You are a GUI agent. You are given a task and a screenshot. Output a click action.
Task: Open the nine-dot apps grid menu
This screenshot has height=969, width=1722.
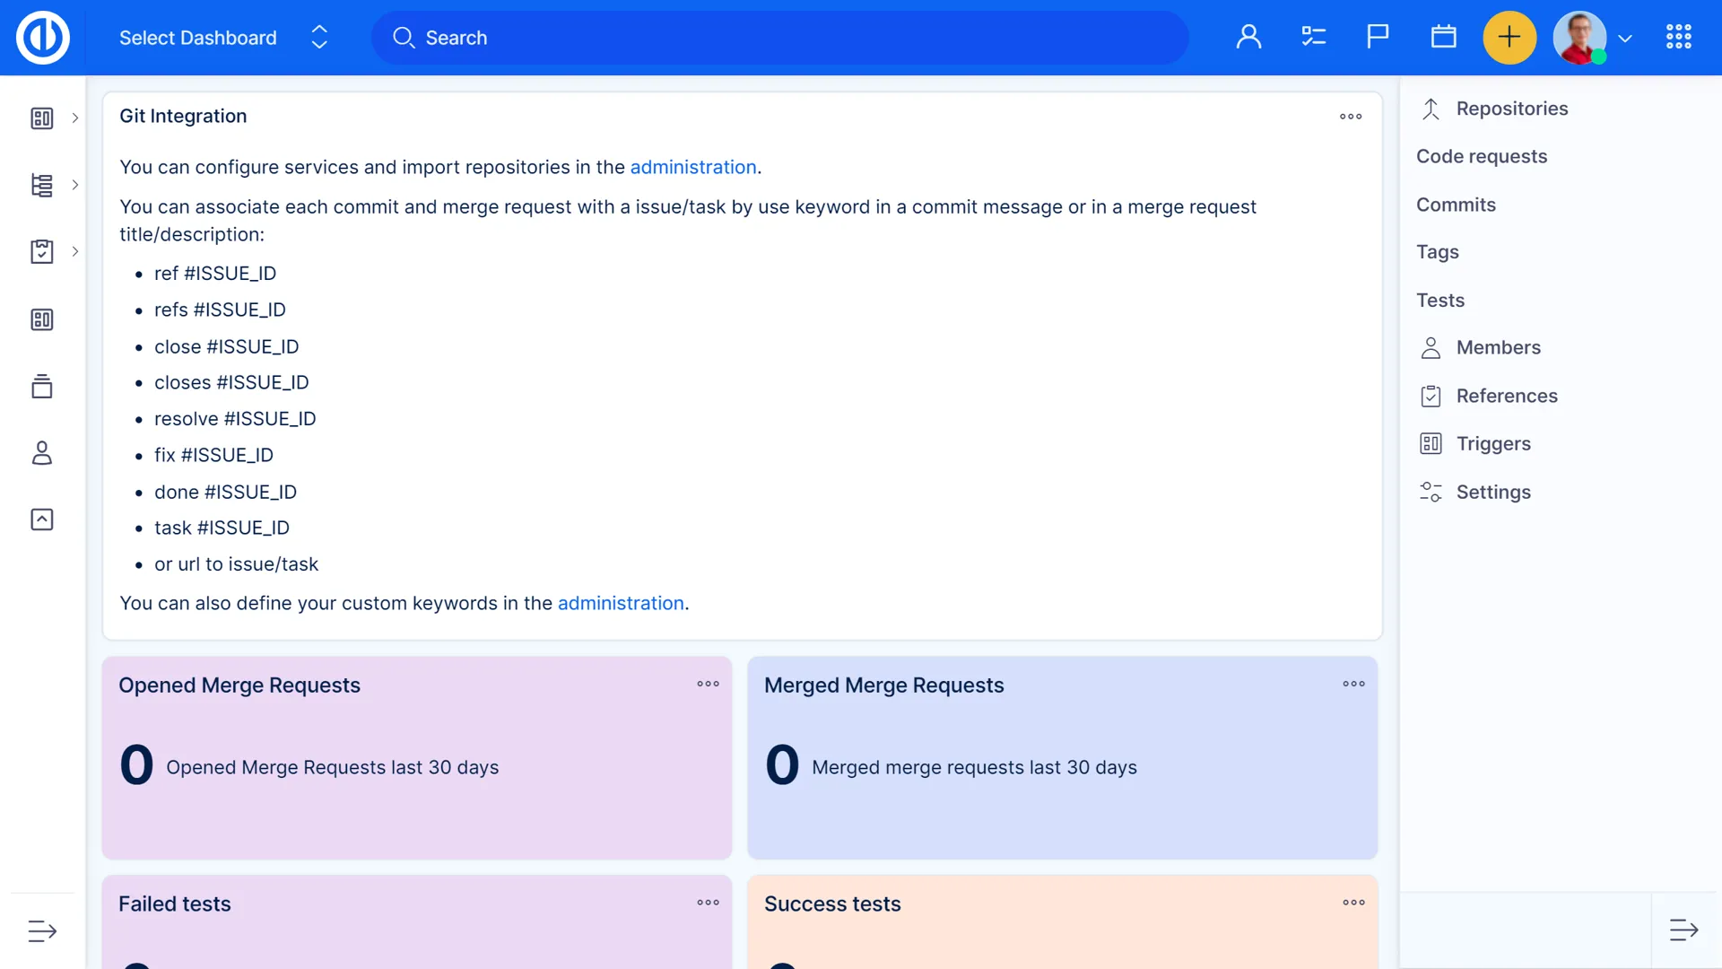click(x=1678, y=38)
